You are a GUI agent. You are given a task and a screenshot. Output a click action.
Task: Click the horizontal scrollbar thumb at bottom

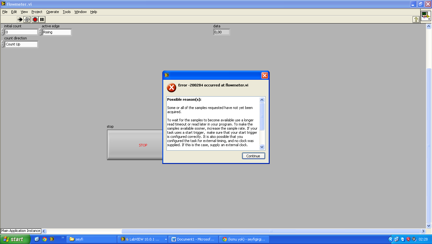[x=271, y=231]
